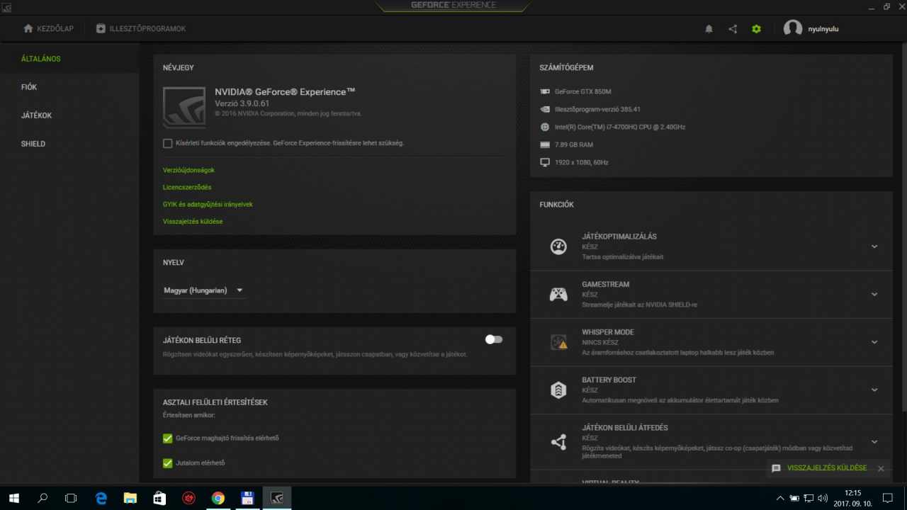The image size is (907, 510).
Task: Click the share icon in top bar
Action: click(733, 29)
